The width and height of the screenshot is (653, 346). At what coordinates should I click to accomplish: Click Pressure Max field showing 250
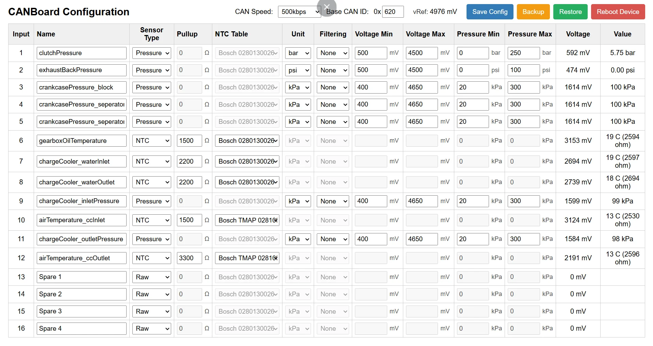pos(524,53)
